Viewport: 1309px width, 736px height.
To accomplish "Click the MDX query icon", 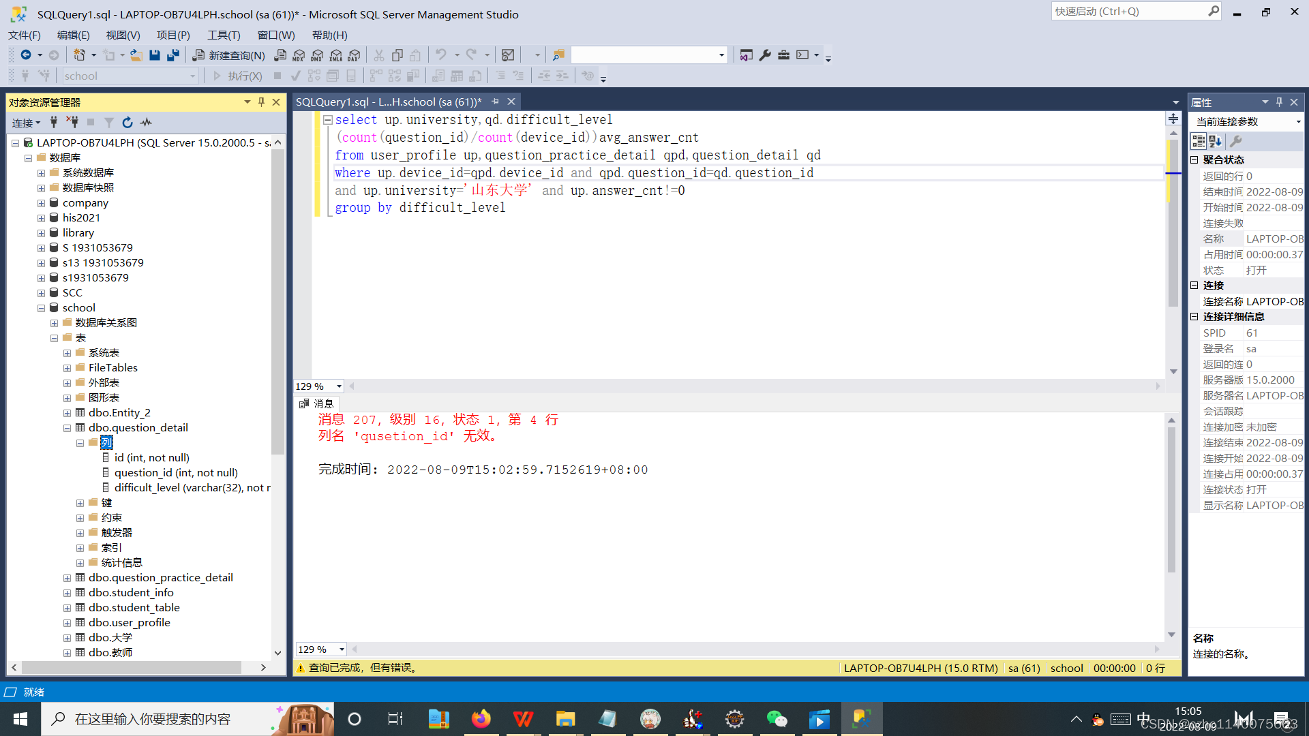I will (x=299, y=55).
